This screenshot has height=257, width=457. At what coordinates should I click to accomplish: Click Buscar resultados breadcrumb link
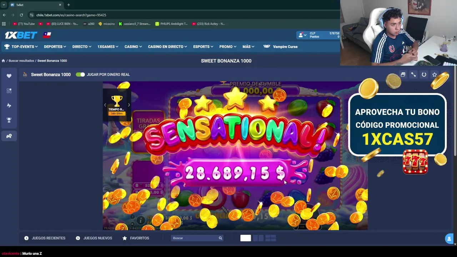point(21,61)
